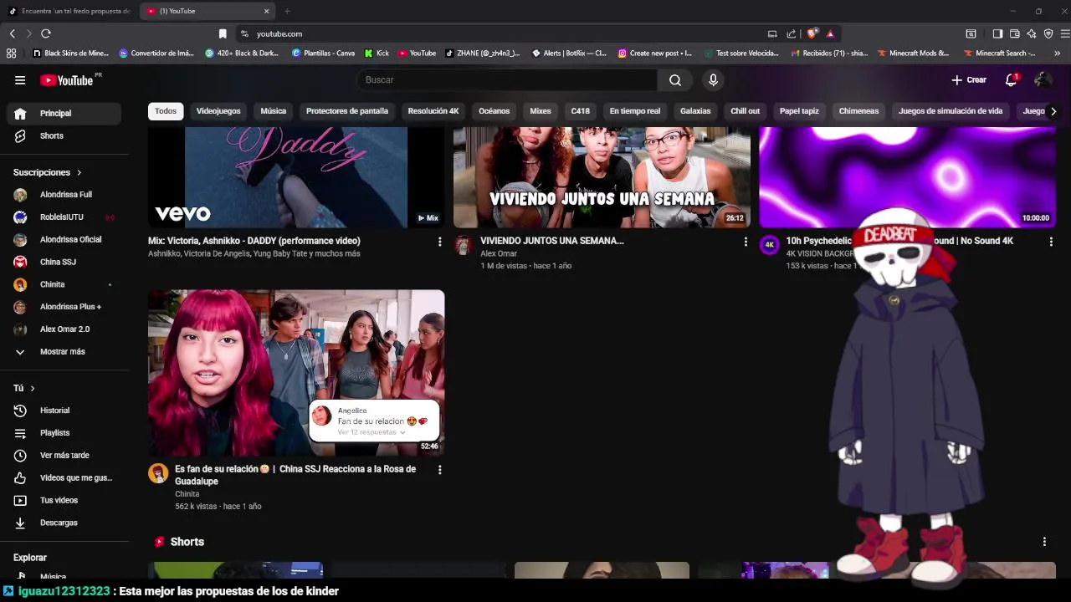Click the Brave Shields icon
This screenshot has height=602, width=1071.
tap(812, 33)
